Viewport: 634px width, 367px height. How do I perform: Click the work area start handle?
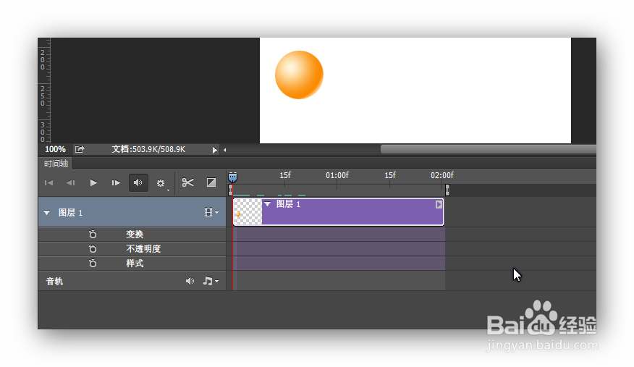pyautogui.click(x=230, y=190)
